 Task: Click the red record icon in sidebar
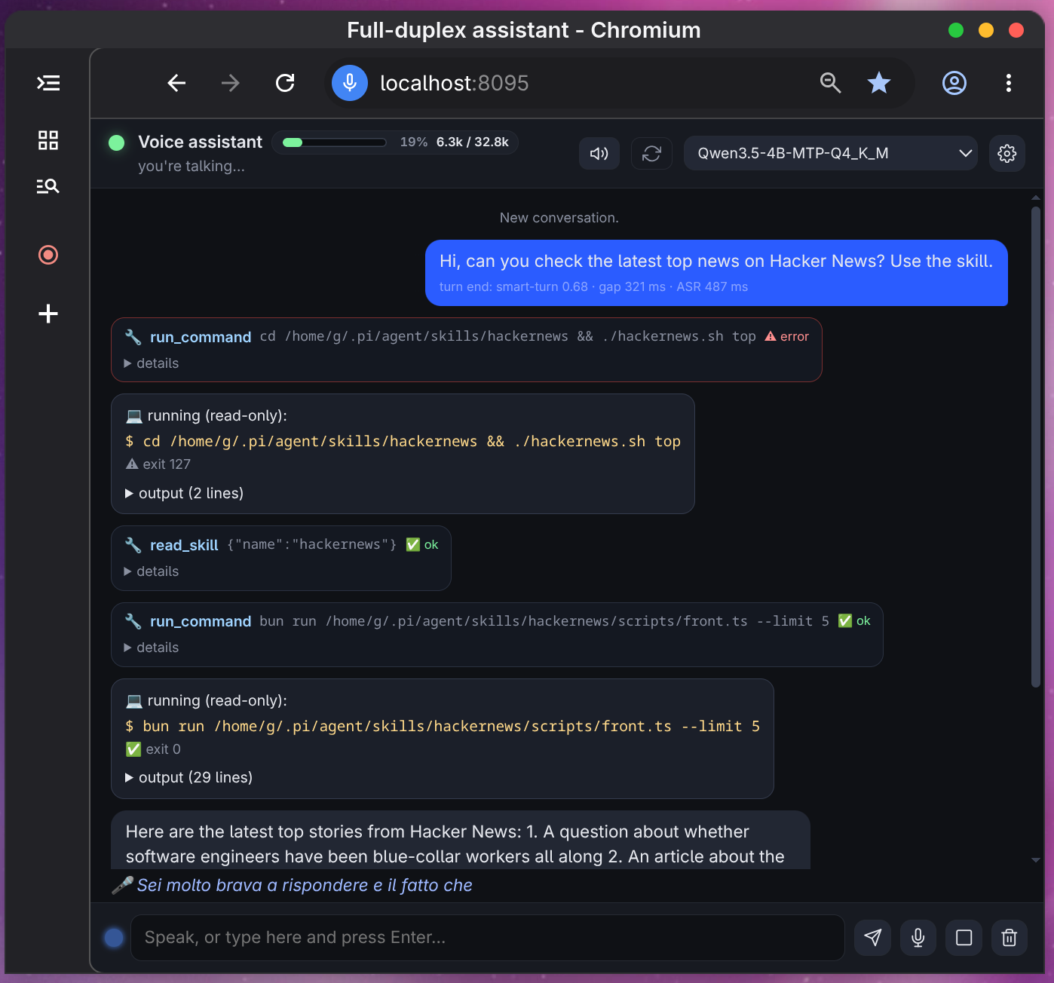coord(48,255)
